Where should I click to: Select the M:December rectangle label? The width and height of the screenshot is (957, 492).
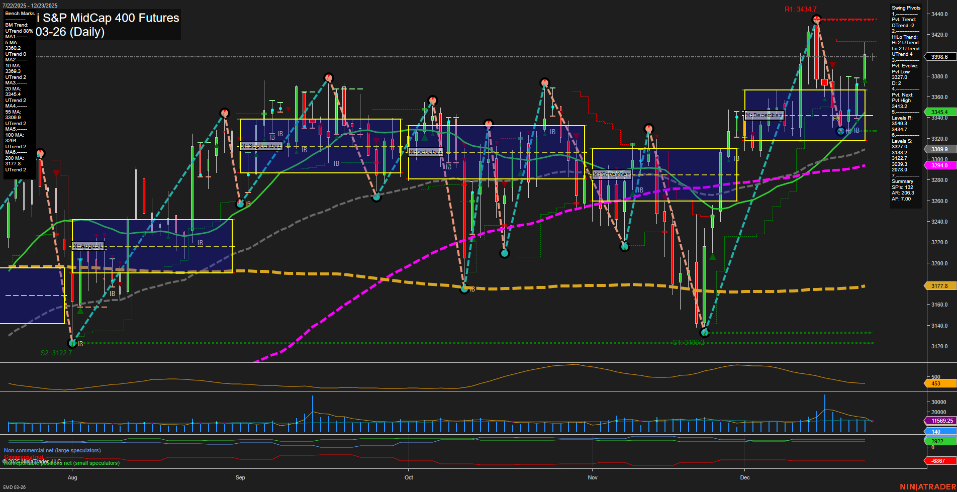click(764, 115)
